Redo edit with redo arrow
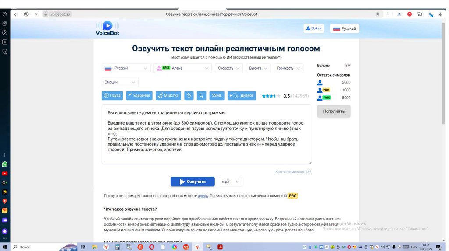This screenshot has height=251, width=449. click(x=201, y=95)
